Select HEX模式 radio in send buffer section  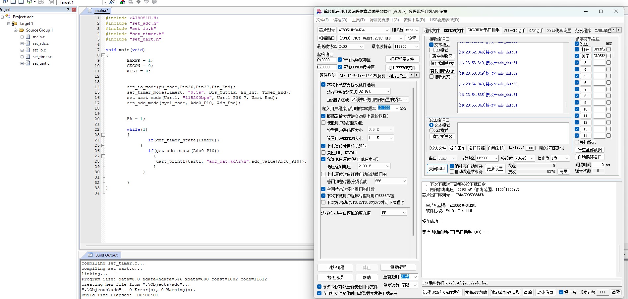pyautogui.click(x=431, y=130)
